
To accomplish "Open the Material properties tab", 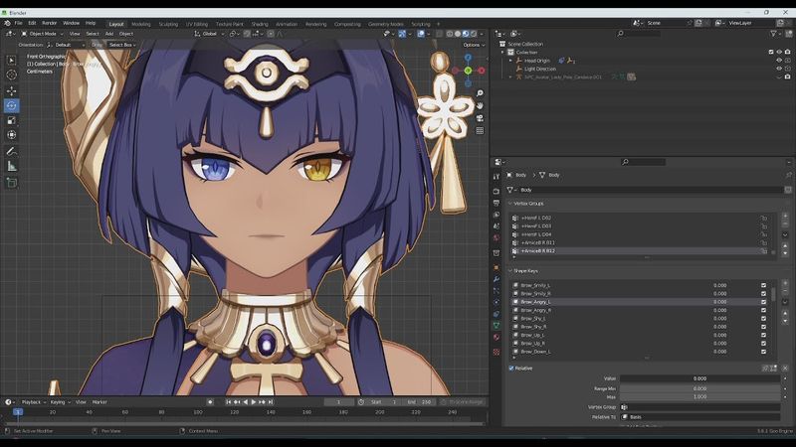I will click(x=496, y=337).
